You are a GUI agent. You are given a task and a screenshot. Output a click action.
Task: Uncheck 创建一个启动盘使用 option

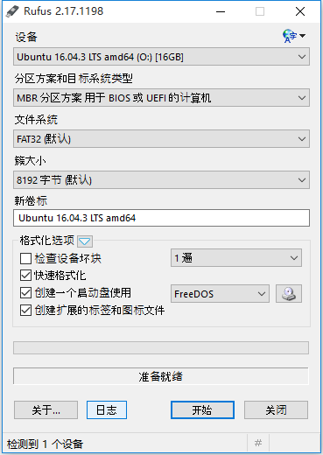pos(25,293)
